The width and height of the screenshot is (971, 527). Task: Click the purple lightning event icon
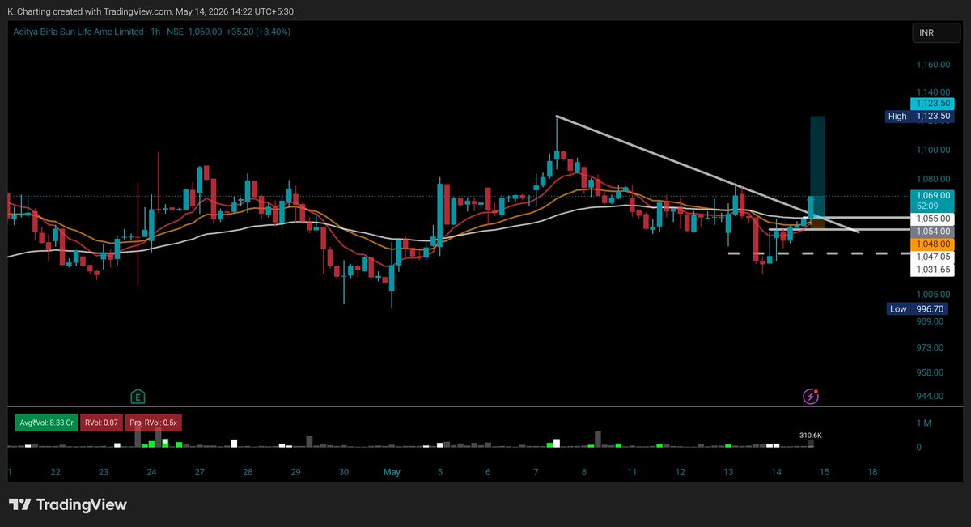pyautogui.click(x=810, y=396)
